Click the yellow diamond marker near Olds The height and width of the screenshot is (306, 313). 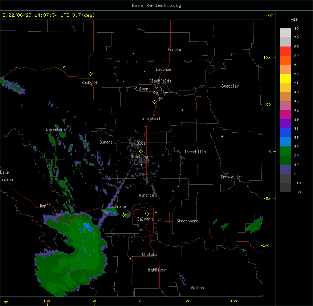pos(141,152)
